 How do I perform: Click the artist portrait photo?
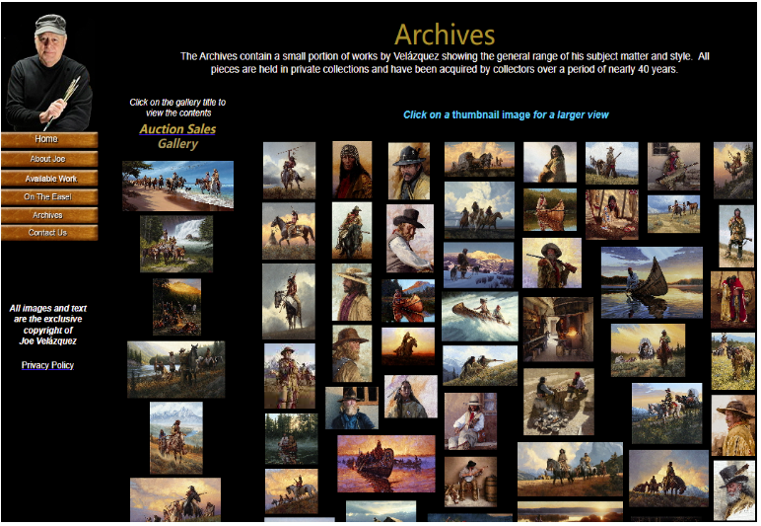pyautogui.click(x=48, y=71)
